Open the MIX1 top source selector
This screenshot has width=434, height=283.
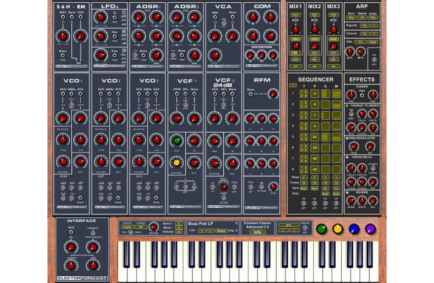click(296, 15)
